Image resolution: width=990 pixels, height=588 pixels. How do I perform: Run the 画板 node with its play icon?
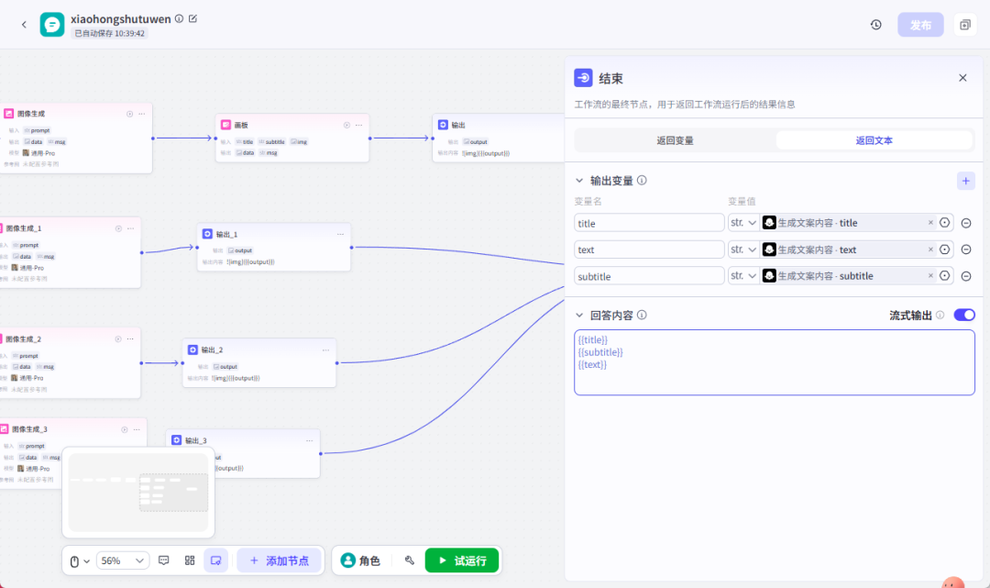coord(346,125)
